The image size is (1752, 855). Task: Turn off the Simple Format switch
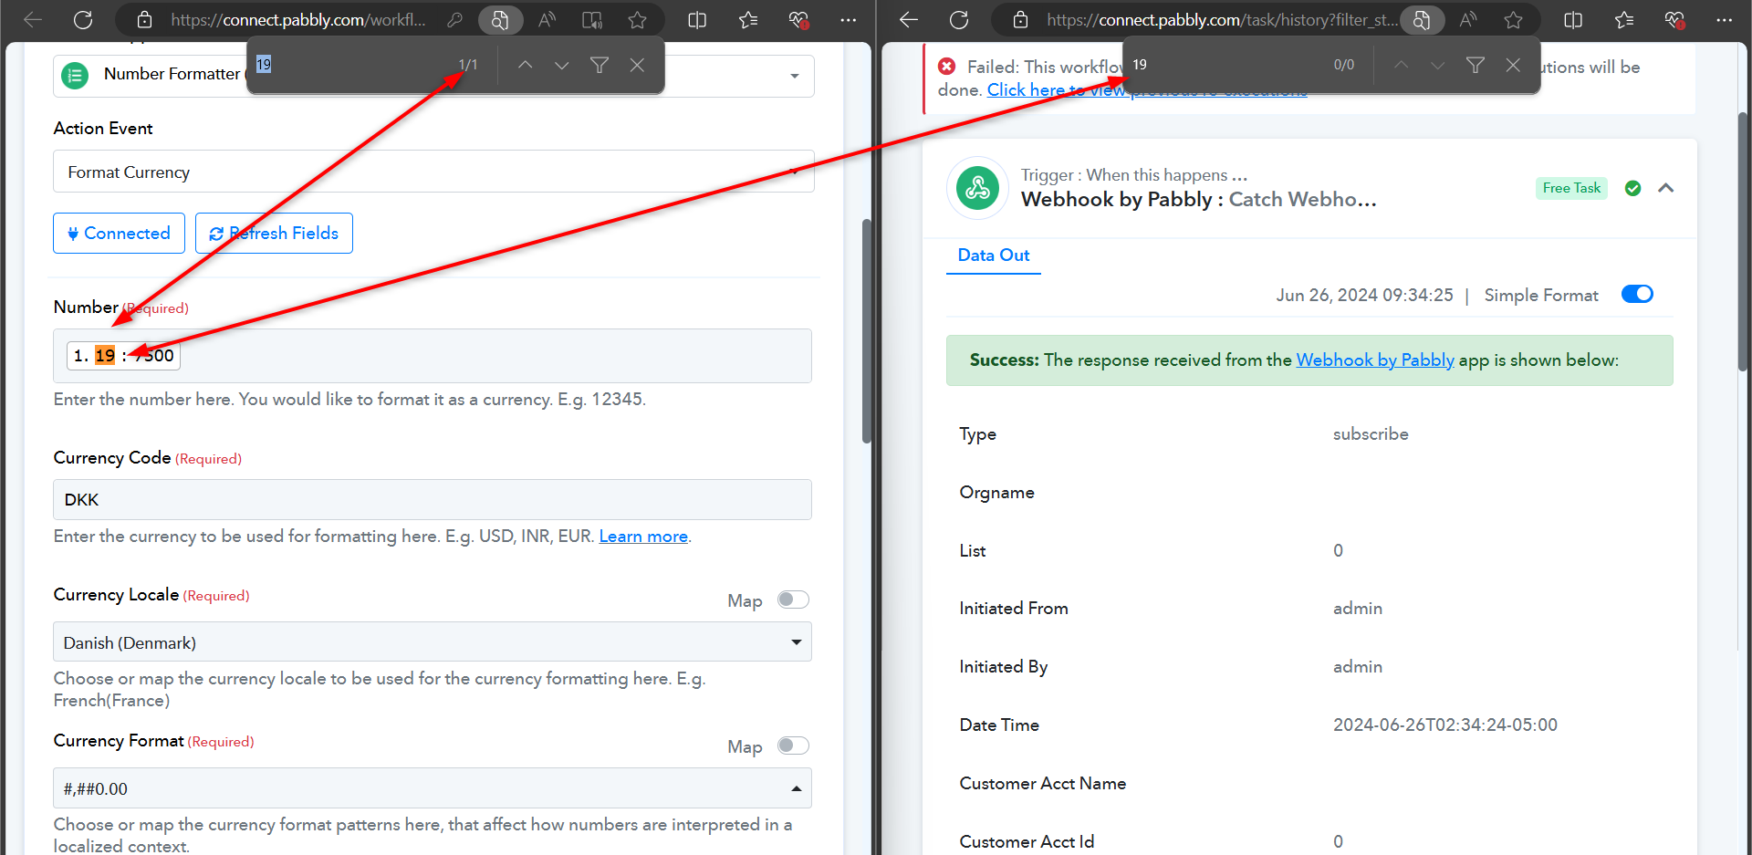1637,294
